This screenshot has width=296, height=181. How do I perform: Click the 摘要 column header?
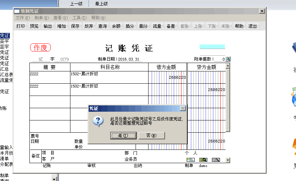[50, 67]
